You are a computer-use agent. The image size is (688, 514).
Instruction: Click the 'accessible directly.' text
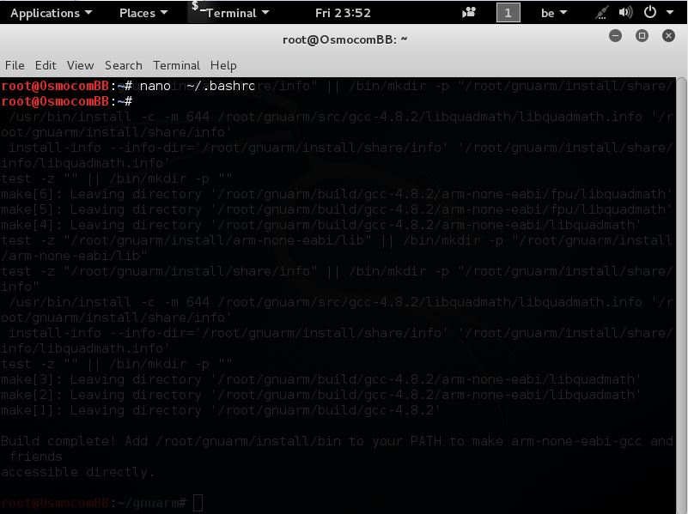coord(78,472)
